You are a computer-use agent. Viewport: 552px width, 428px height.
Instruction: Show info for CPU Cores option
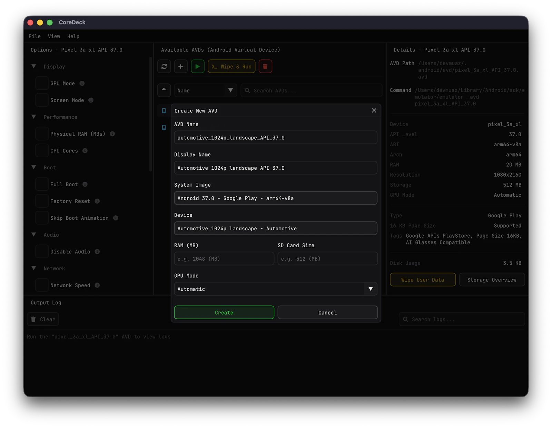85,151
